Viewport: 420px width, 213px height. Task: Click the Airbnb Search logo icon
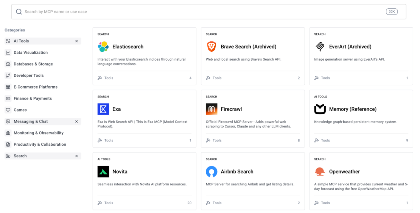click(212, 171)
